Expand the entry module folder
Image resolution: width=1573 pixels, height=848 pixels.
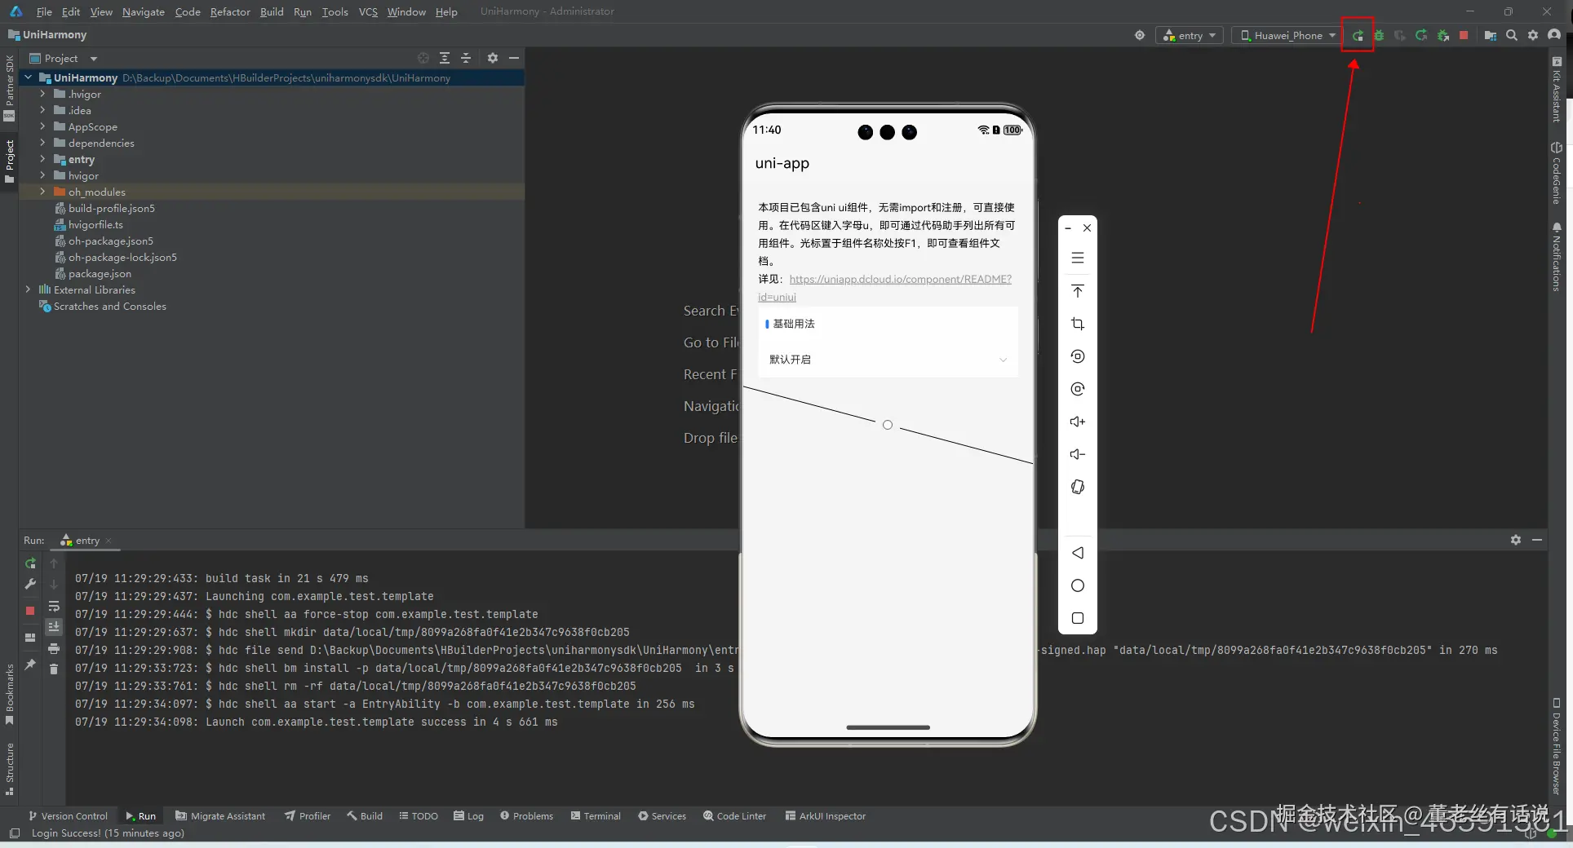coord(42,159)
